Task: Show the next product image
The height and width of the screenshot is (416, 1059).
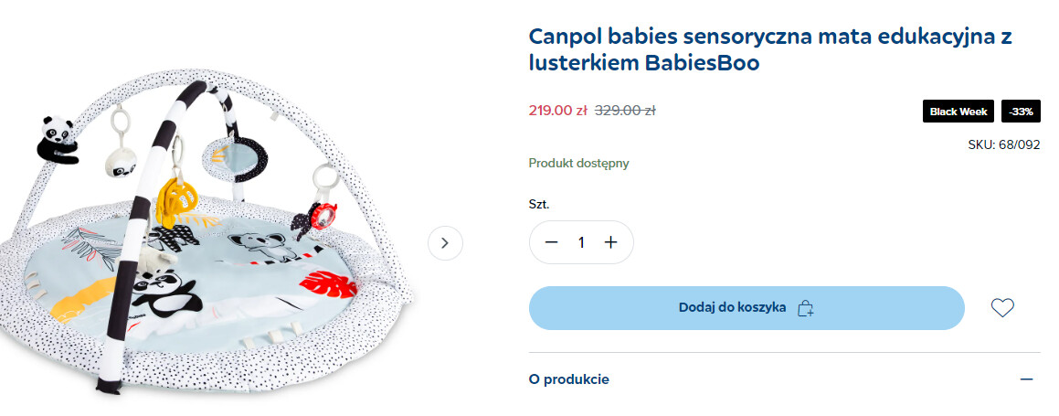Action: point(445,243)
